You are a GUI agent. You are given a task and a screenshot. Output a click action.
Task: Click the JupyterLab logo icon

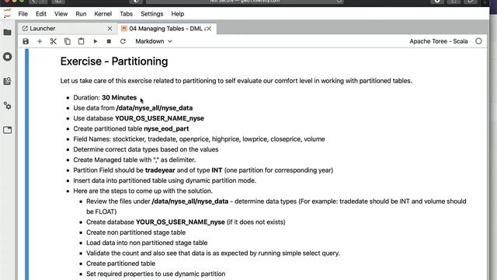coord(7,14)
